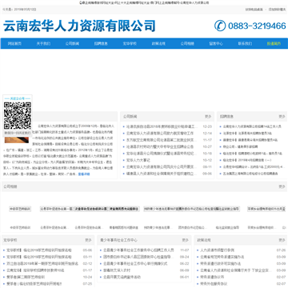Open 联系我们 in the navigation bar
This screenshot has height=288, width=288.
(x=245, y=44)
